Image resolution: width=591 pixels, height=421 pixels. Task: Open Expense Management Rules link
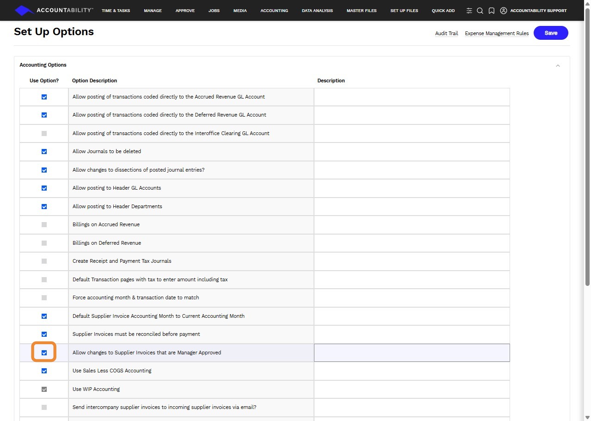coord(497,33)
